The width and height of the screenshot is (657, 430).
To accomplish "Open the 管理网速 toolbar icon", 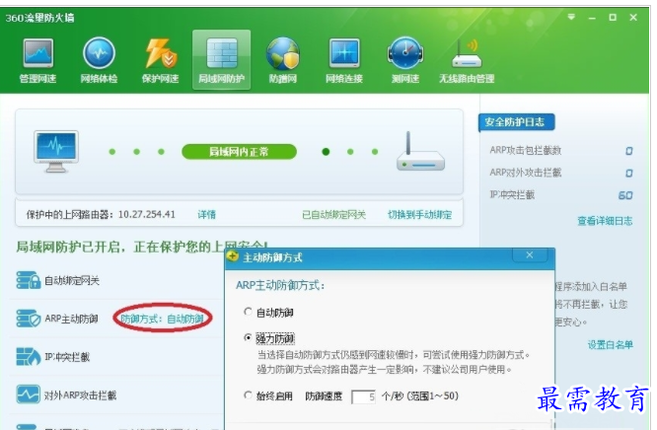I will [37, 59].
